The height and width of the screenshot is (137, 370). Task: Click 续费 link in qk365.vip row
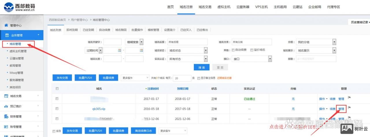pos(333,109)
